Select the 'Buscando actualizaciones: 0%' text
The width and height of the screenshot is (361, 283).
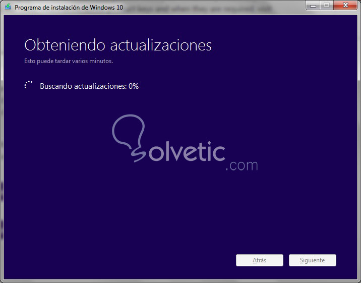[89, 86]
